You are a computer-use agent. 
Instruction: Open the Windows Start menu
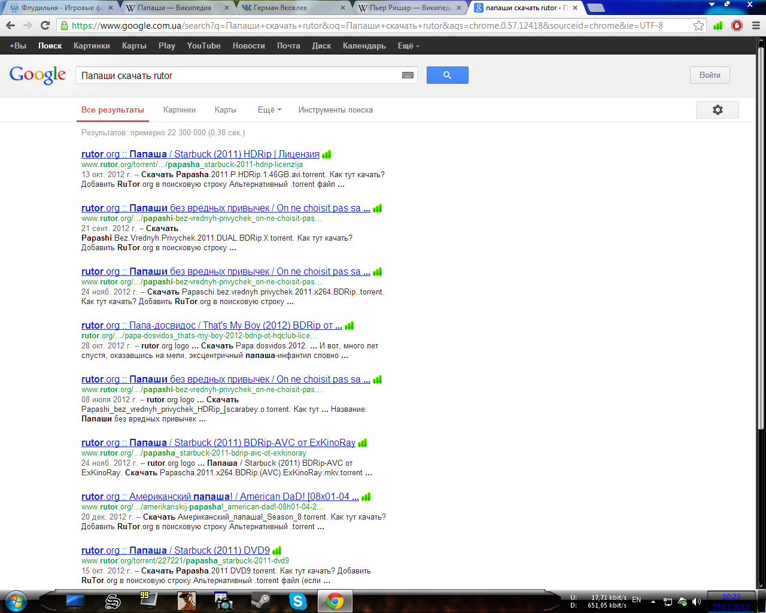pyautogui.click(x=16, y=600)
